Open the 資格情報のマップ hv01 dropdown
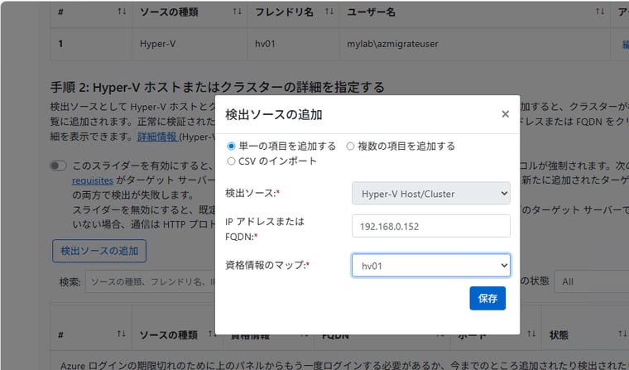The width and height of the screenshot is (629, 370). tap(431, 265)
